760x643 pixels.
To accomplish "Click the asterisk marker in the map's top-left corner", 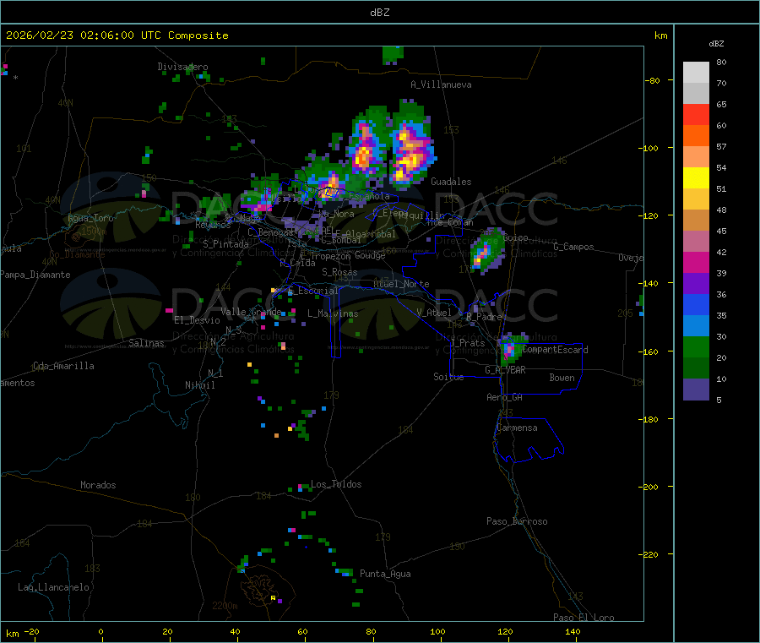I will [15, 78].
